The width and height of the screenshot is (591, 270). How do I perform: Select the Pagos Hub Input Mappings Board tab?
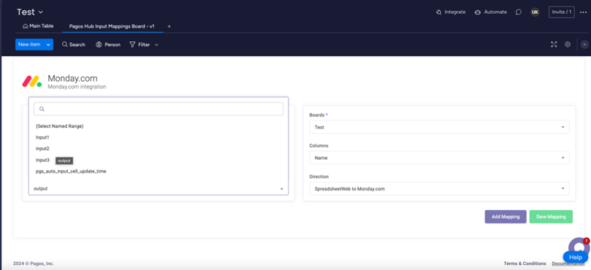point(112,26)
